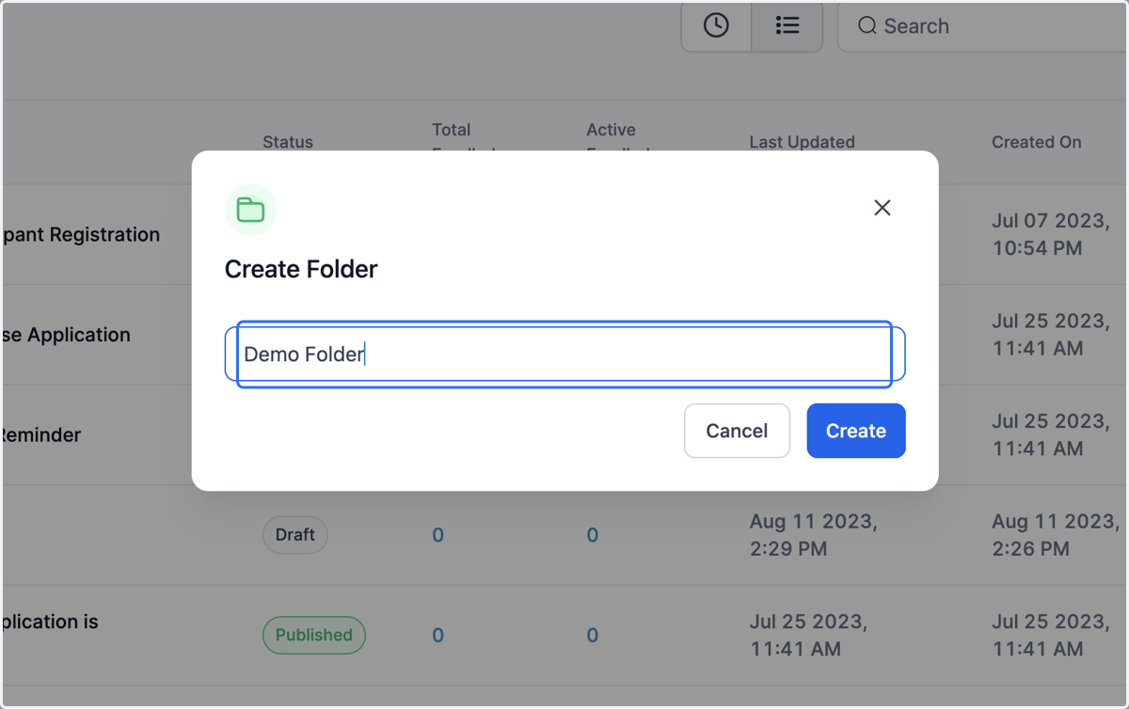Click Active Feedback count in Published row
Screen dimensions: 1129x709
592,636
